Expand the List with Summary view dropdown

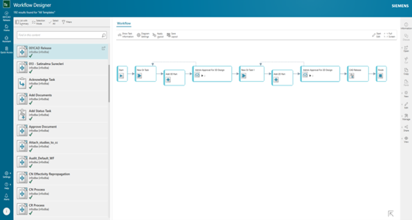point(22,22)
